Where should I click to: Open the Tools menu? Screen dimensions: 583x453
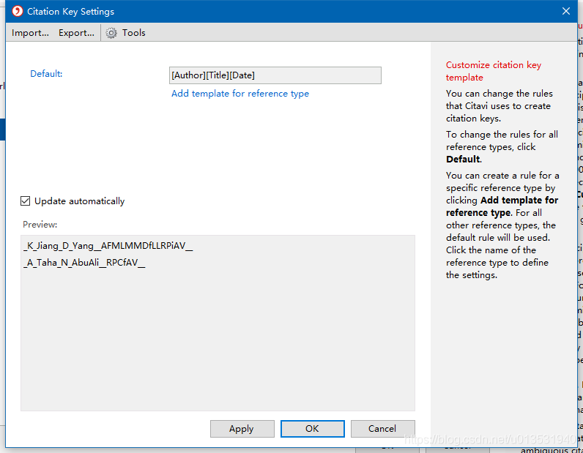click(x=133, y=33)
